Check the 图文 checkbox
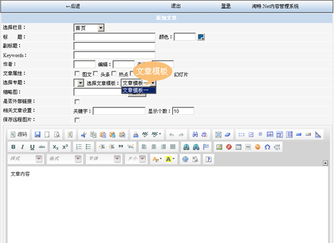This screenshot has height=243, width=334. [77, 73]
